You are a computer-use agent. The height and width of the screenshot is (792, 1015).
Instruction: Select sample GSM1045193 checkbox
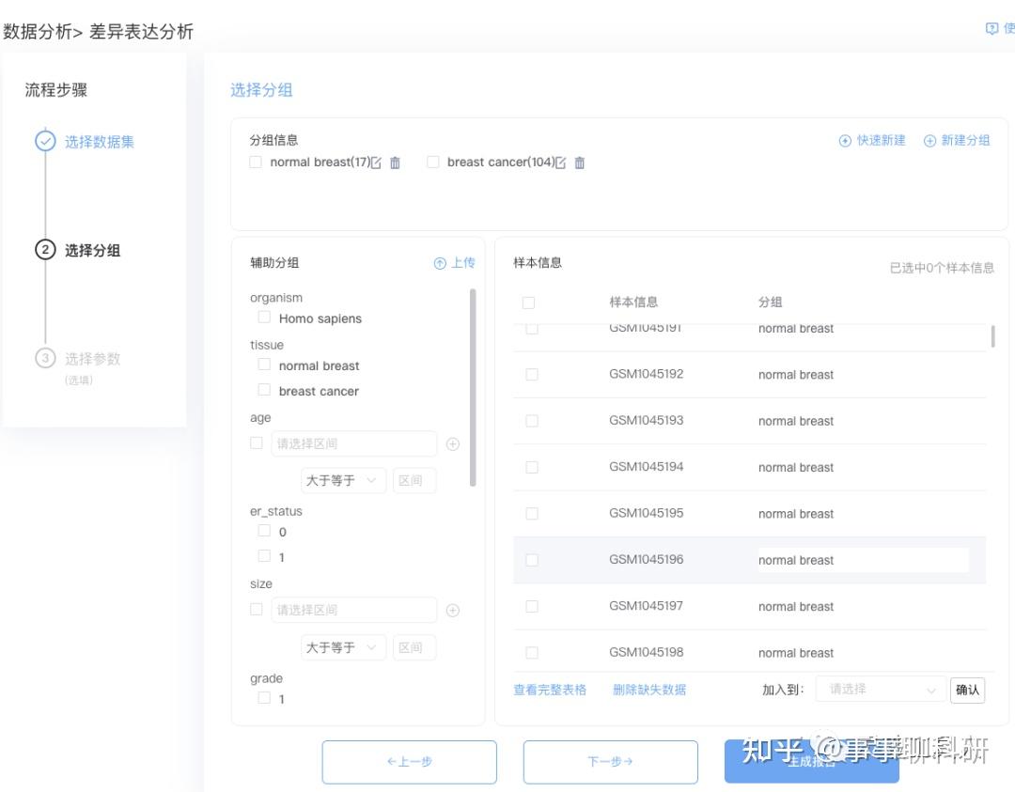click(531, 421)
